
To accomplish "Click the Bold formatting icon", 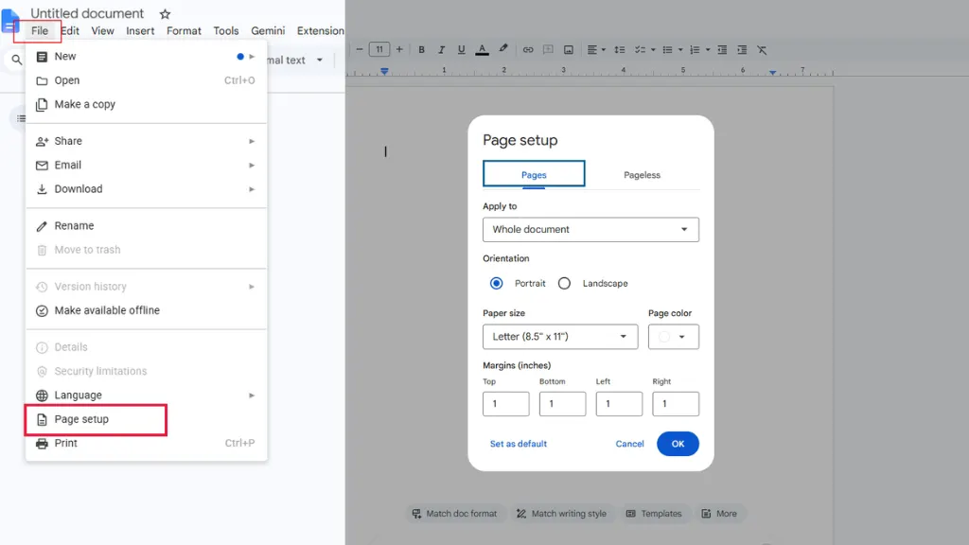I will (421, 50).
